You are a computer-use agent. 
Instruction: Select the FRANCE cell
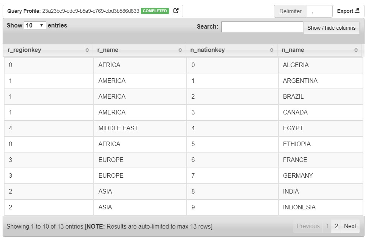click(x=320, y=160)
